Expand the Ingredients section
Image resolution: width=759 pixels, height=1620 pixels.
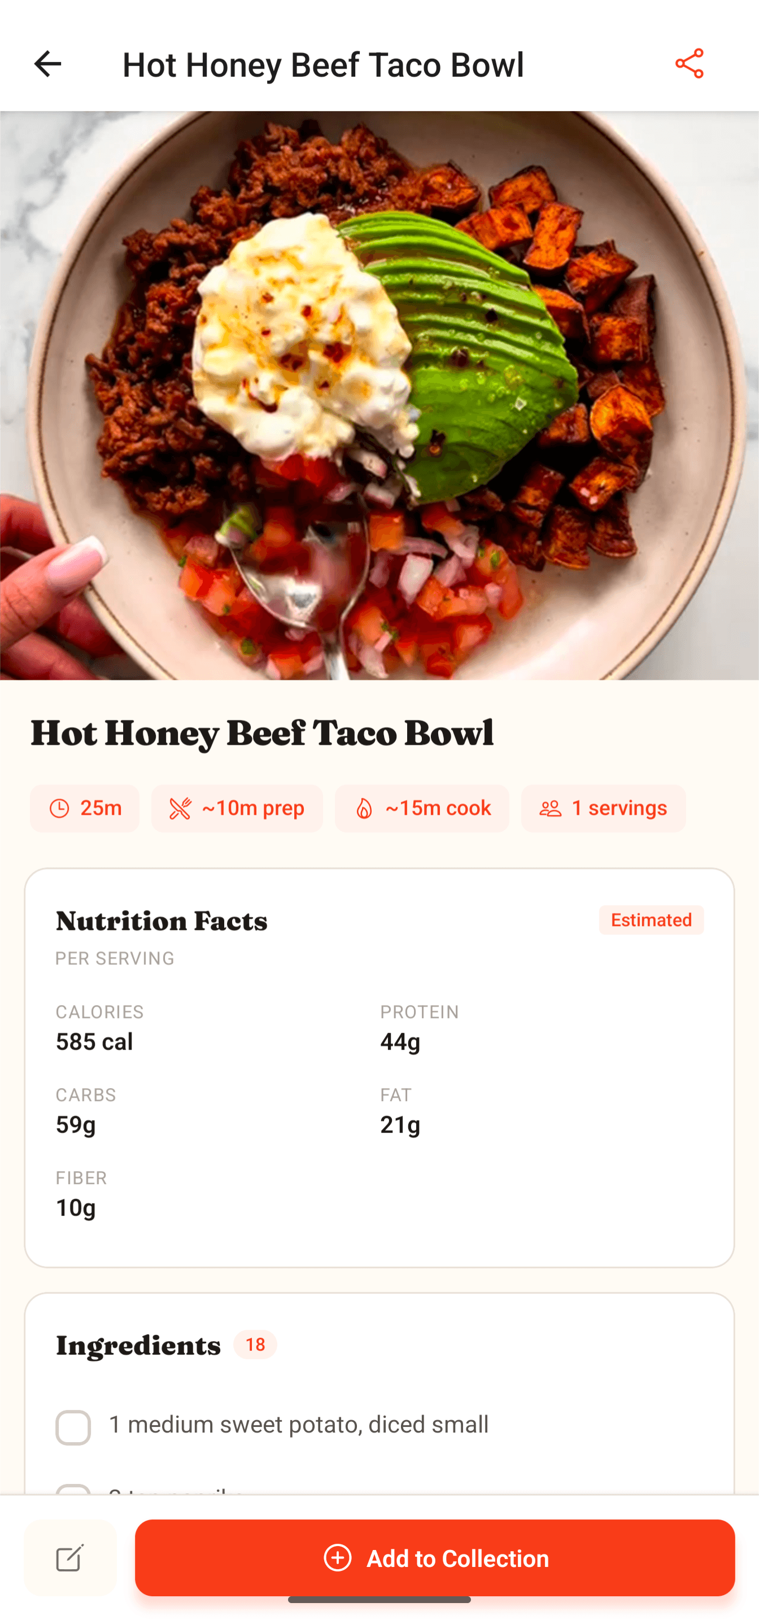coord(137,1344)
